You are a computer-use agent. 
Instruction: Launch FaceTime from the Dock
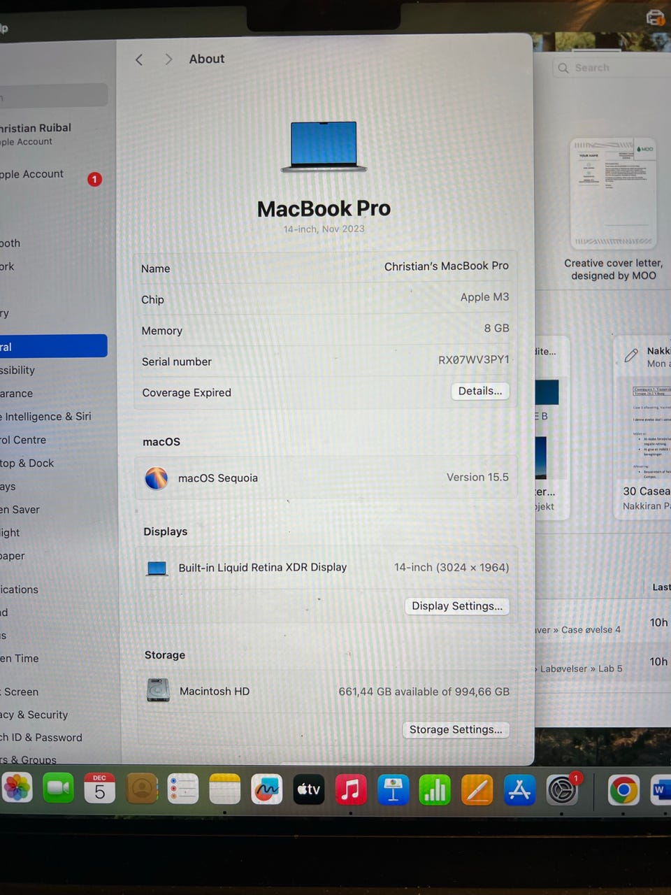tap(58, 789)
